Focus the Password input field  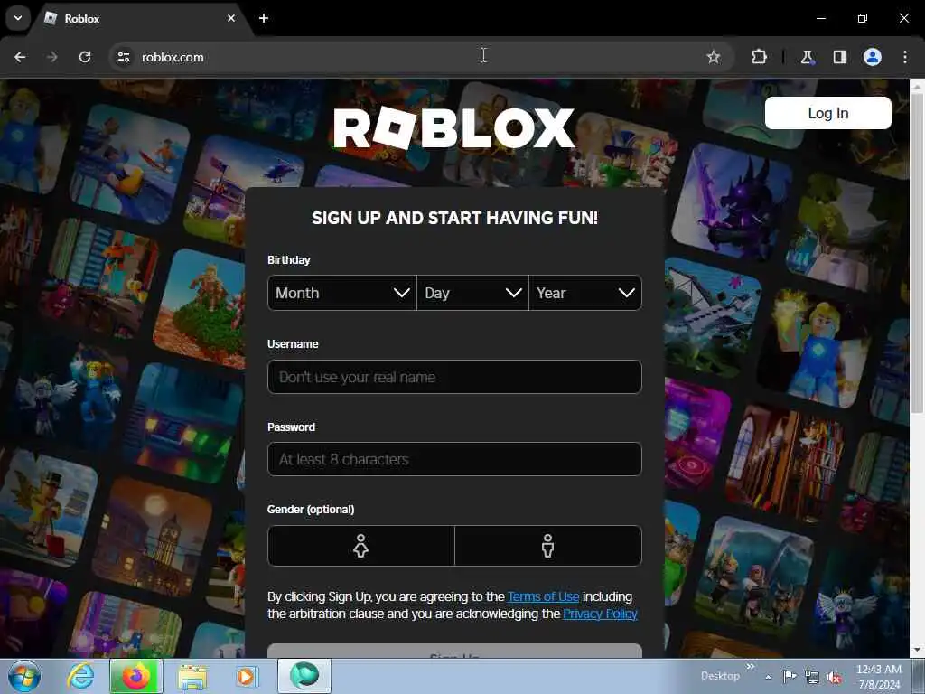click(x=454, y=459)
